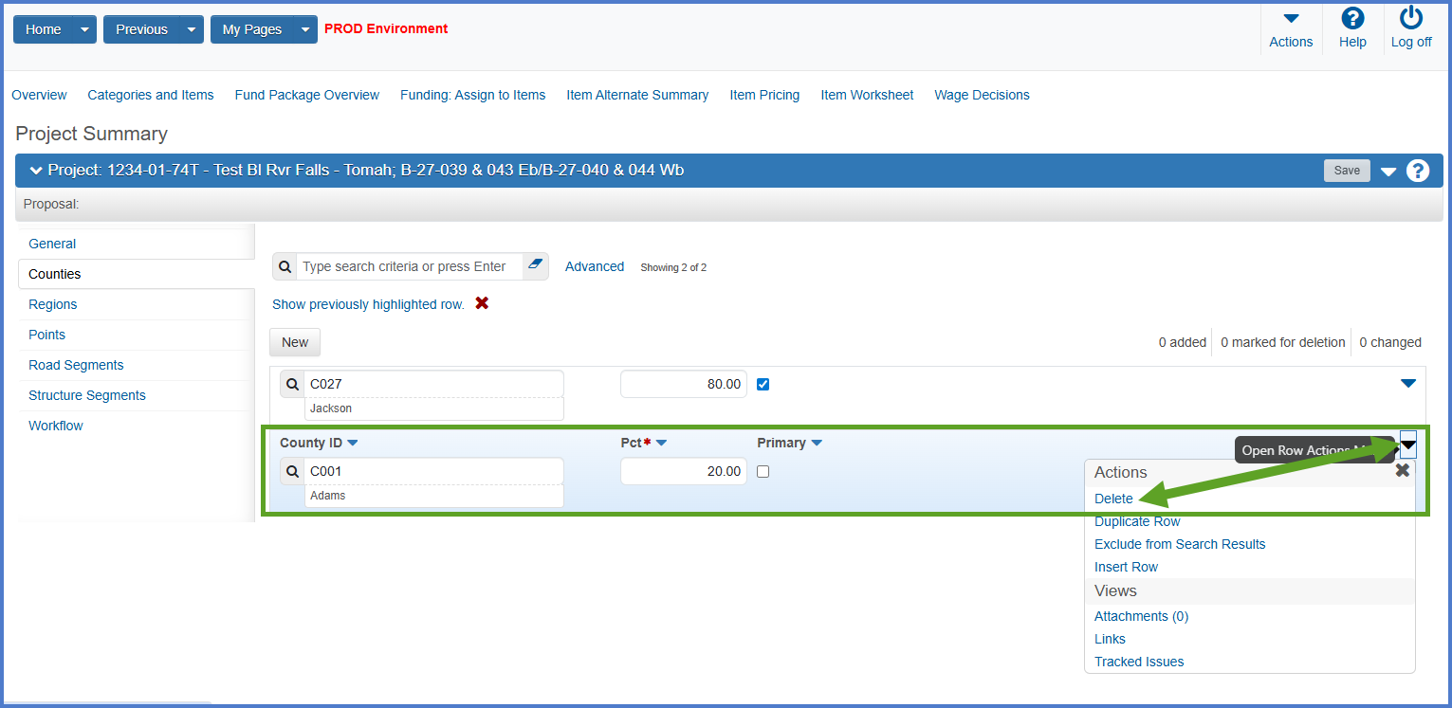Viewport: 1452px width, 708px height.
Task: Open row actions arrow for Jackson row
Action: point(1408,384)
